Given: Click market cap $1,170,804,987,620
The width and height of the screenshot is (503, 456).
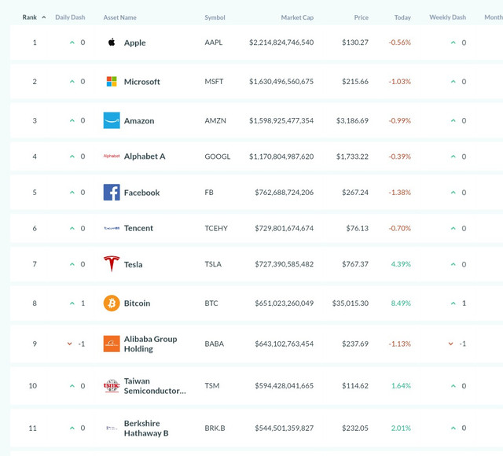Looking at the screenshot, I should point(281,156).
